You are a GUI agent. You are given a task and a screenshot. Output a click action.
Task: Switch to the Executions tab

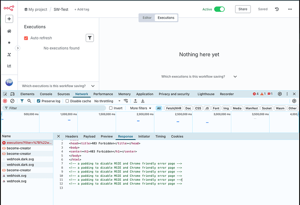(x=166, y=18)
